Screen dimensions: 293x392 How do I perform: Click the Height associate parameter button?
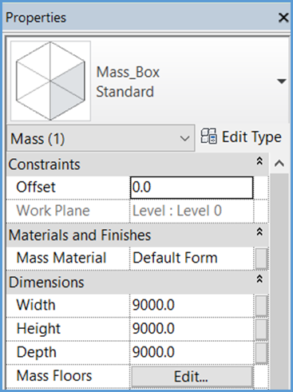(261, 329)
